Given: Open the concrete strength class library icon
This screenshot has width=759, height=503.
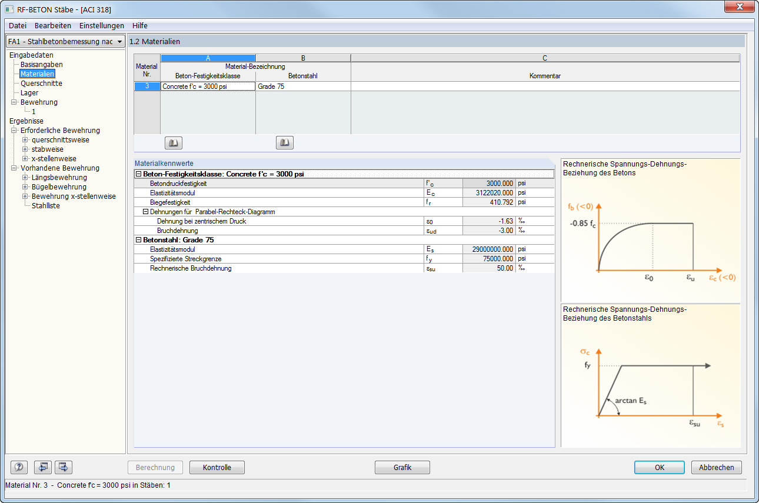Looking at the screenshot, I should [x=174, y=142].
